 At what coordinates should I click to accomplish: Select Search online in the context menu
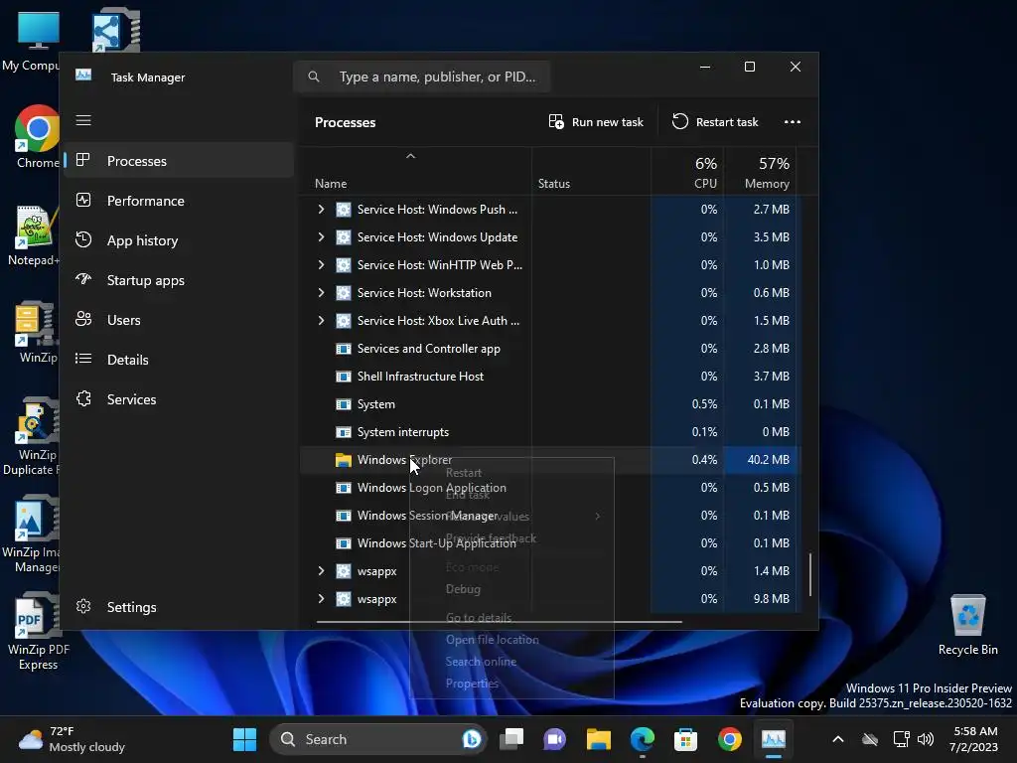tap(511, 662)
